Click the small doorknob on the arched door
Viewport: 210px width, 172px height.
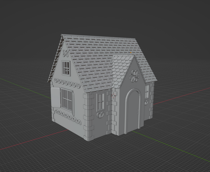pos(138,112)
